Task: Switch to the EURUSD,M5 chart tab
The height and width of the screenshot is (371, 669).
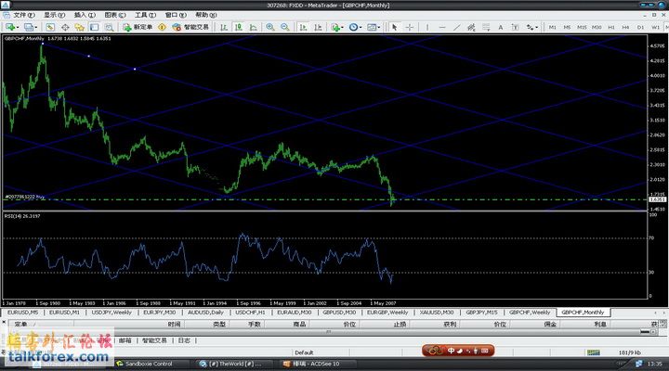Action: tap(22, 313)
